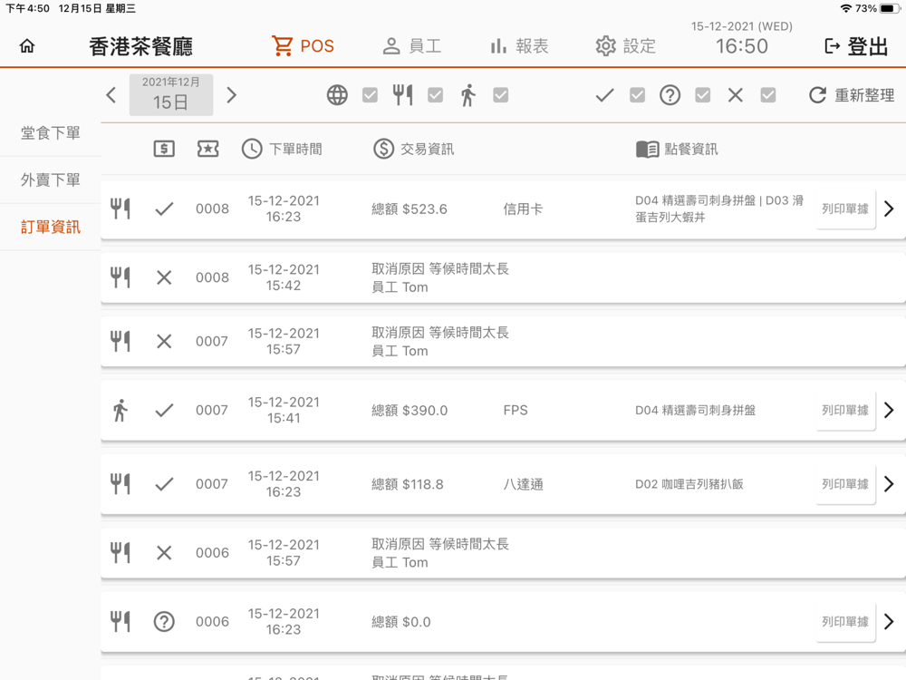Open the 員工 staff tab
This screenshot has height=680, width=906.
click(412, 46)
